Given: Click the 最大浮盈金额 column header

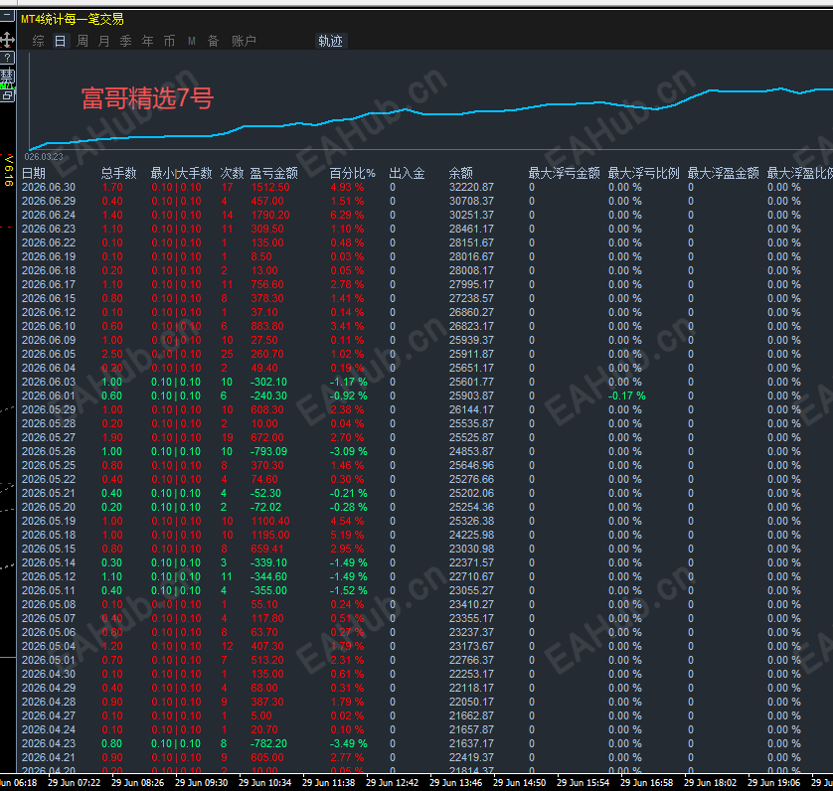Looking at the screenshot, I should (x=724, y=173).
